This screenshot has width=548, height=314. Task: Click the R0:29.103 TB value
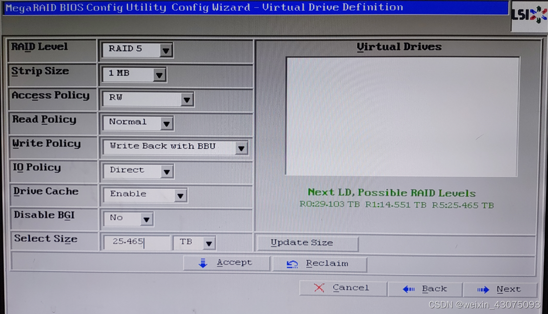pyautogui.click(x=329, y=204)
